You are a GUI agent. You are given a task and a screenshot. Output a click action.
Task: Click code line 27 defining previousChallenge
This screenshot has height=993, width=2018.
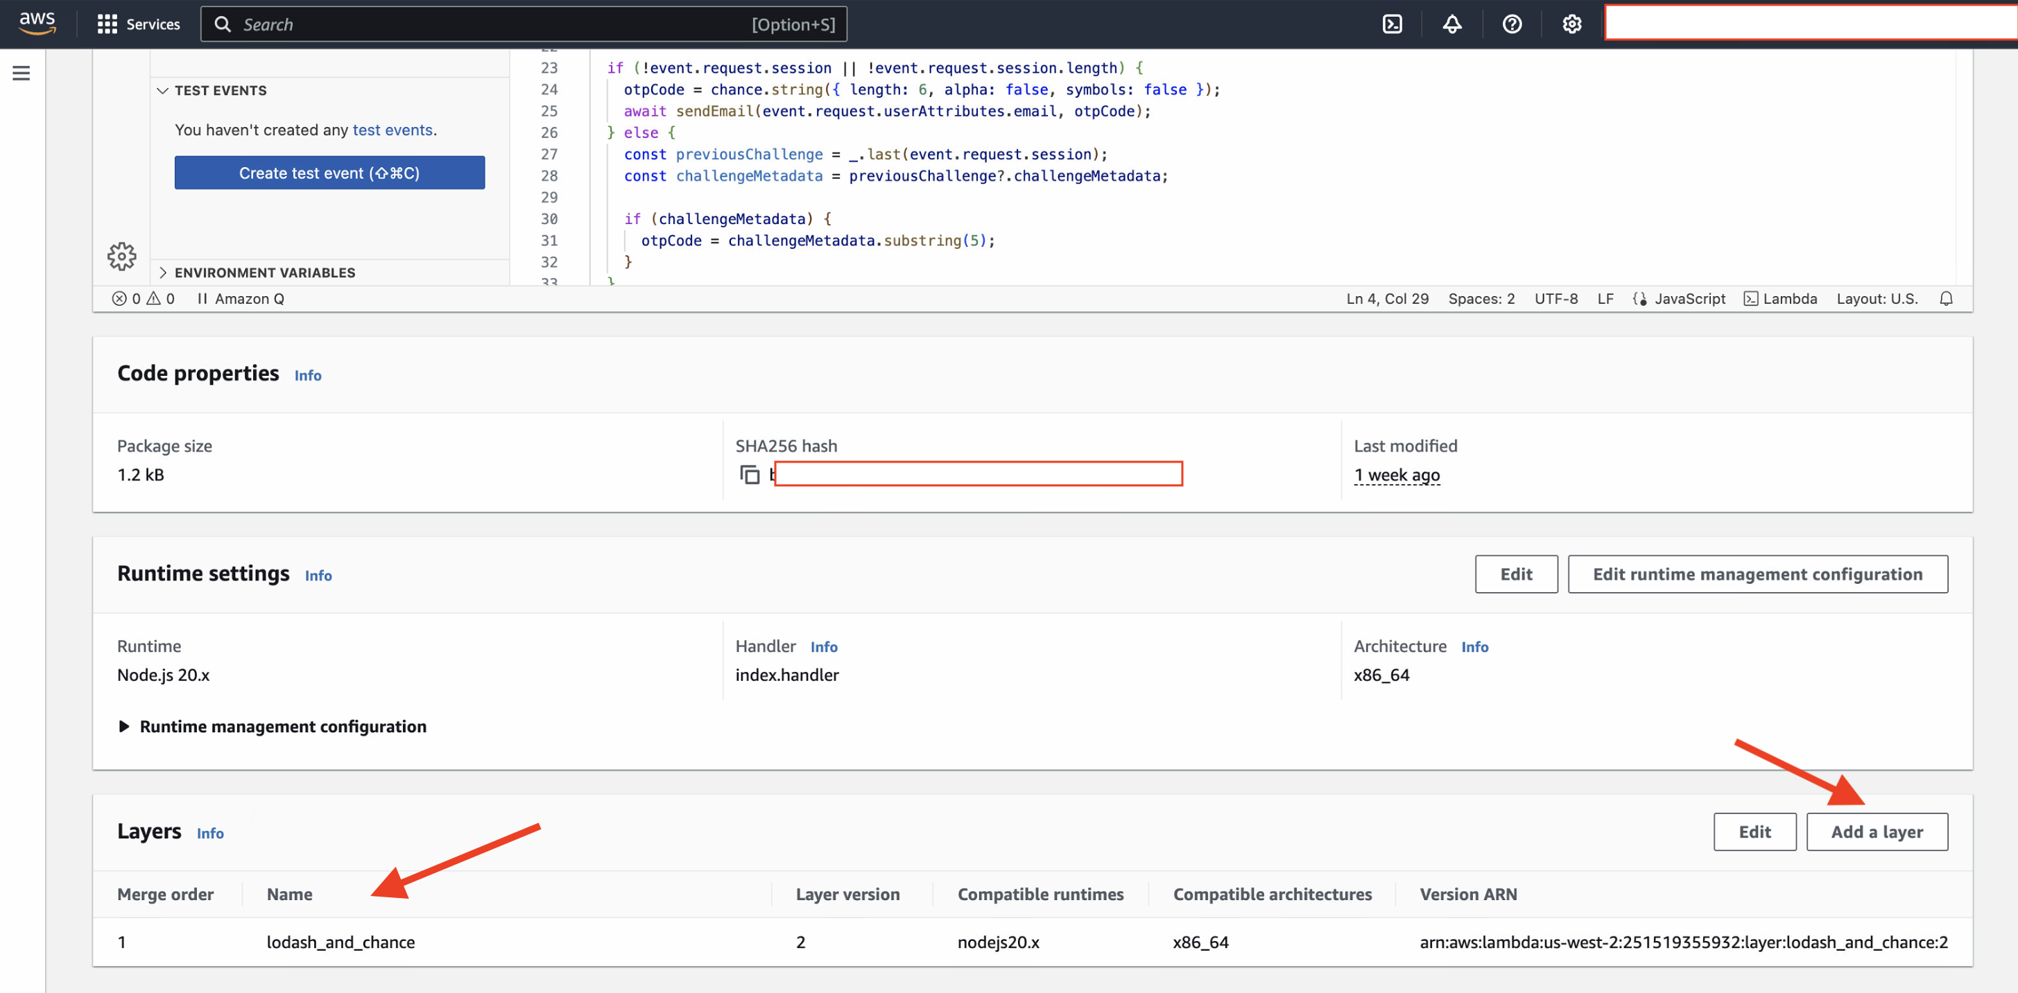(x=865, y=154)
